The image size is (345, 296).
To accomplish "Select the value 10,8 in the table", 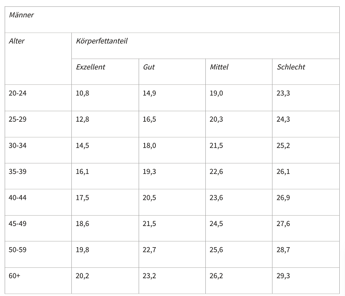I will pos(83,93).
